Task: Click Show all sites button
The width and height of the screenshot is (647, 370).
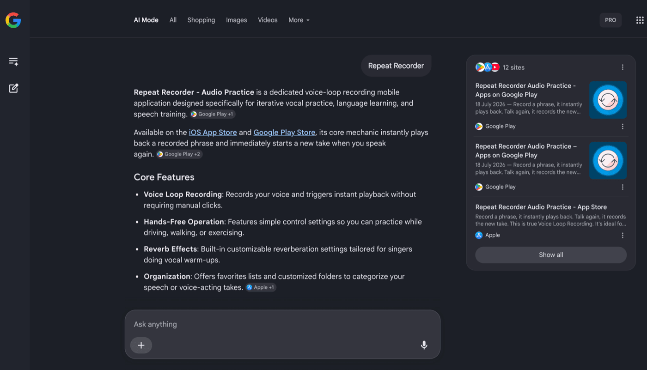Action: click(551, 255)
